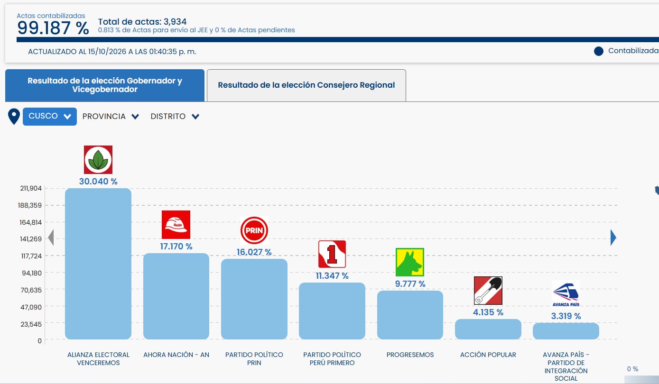Screen dimensions: 659x384
Task: Click the PRIN party circular logo
Action: tap(254, 231)
